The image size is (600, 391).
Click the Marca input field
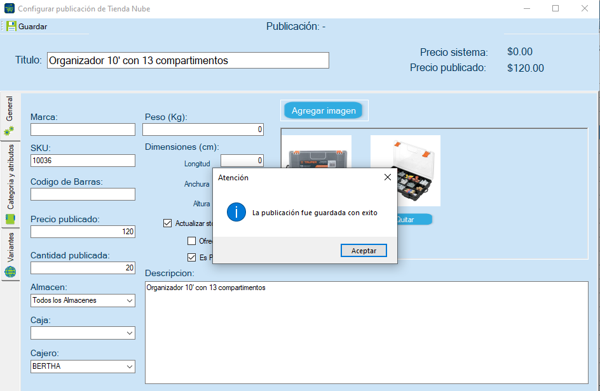83,129
